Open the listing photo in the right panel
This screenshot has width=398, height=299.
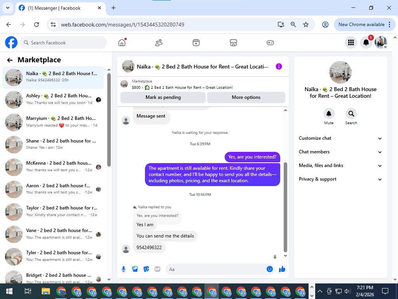tap(340, 72)
